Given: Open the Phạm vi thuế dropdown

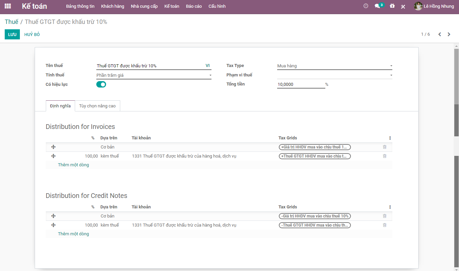Looking at the screenshot, I should (x=334, y=75).
